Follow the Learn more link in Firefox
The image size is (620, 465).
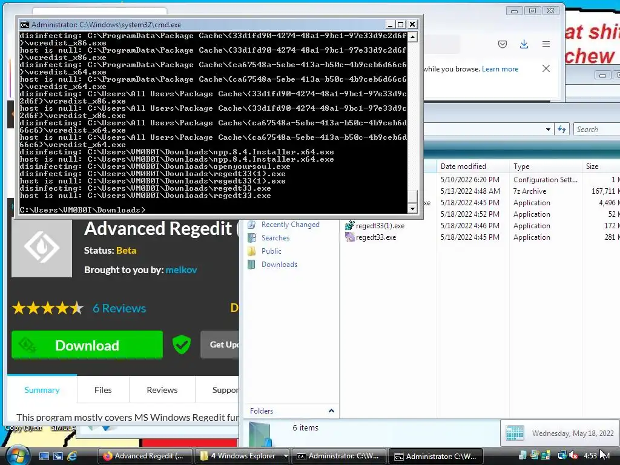(500, 69)
